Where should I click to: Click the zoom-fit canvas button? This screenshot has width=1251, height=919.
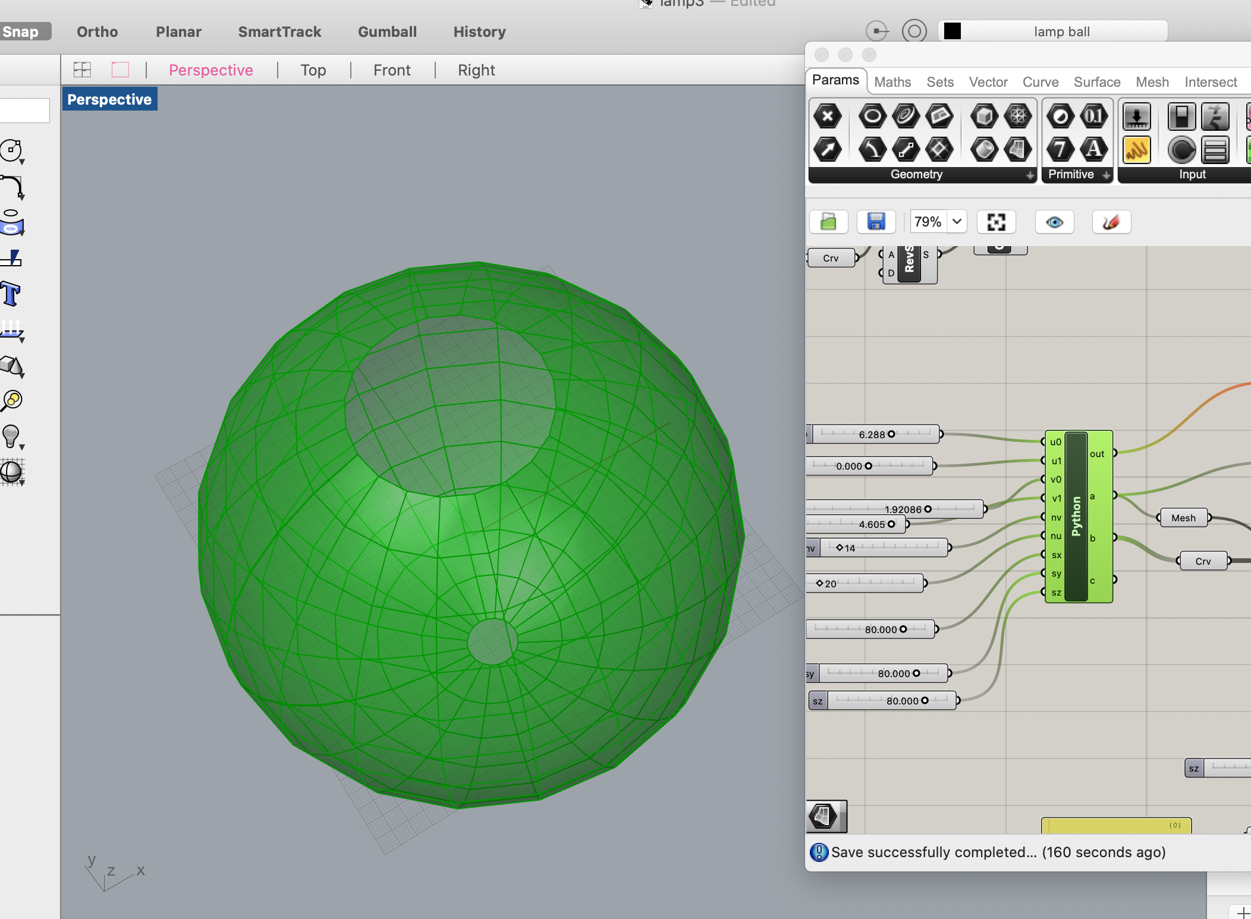click(995, 222)
